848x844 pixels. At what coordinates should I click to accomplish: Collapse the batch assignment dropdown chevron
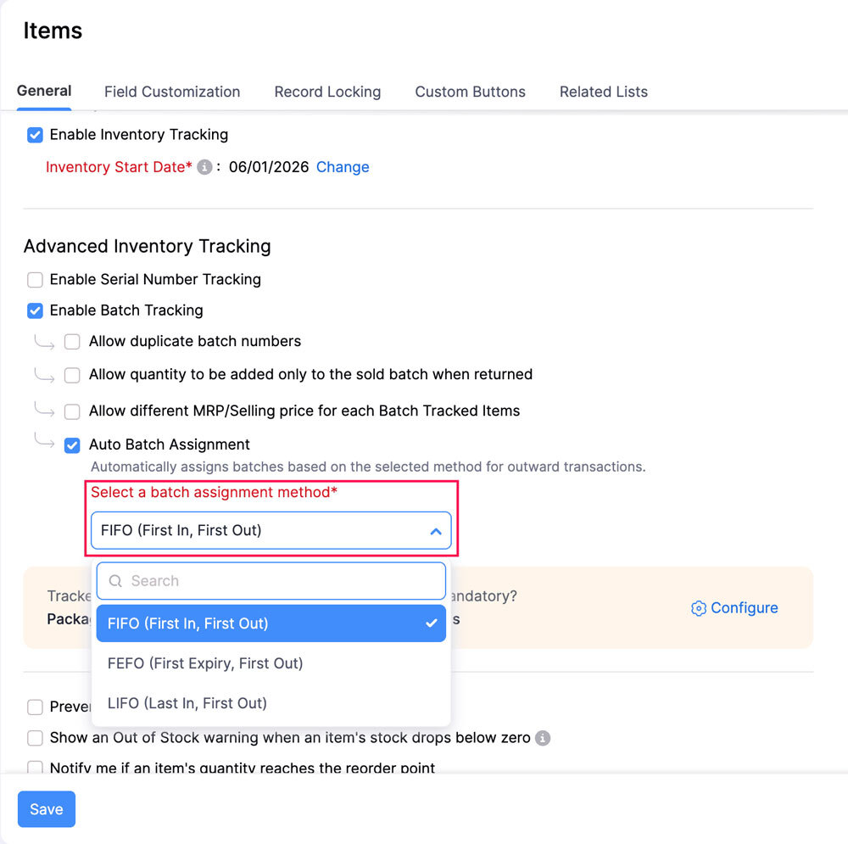(435, 531)
